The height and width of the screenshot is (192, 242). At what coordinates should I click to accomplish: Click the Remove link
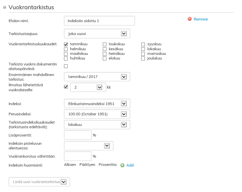201,19
